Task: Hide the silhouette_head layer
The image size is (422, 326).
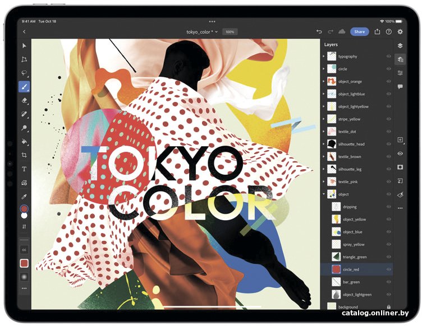Action: tap(388, 144)
